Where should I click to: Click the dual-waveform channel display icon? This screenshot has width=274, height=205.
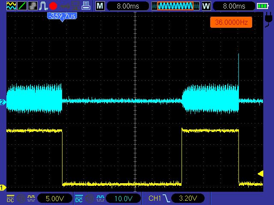(x=11, y=6)
